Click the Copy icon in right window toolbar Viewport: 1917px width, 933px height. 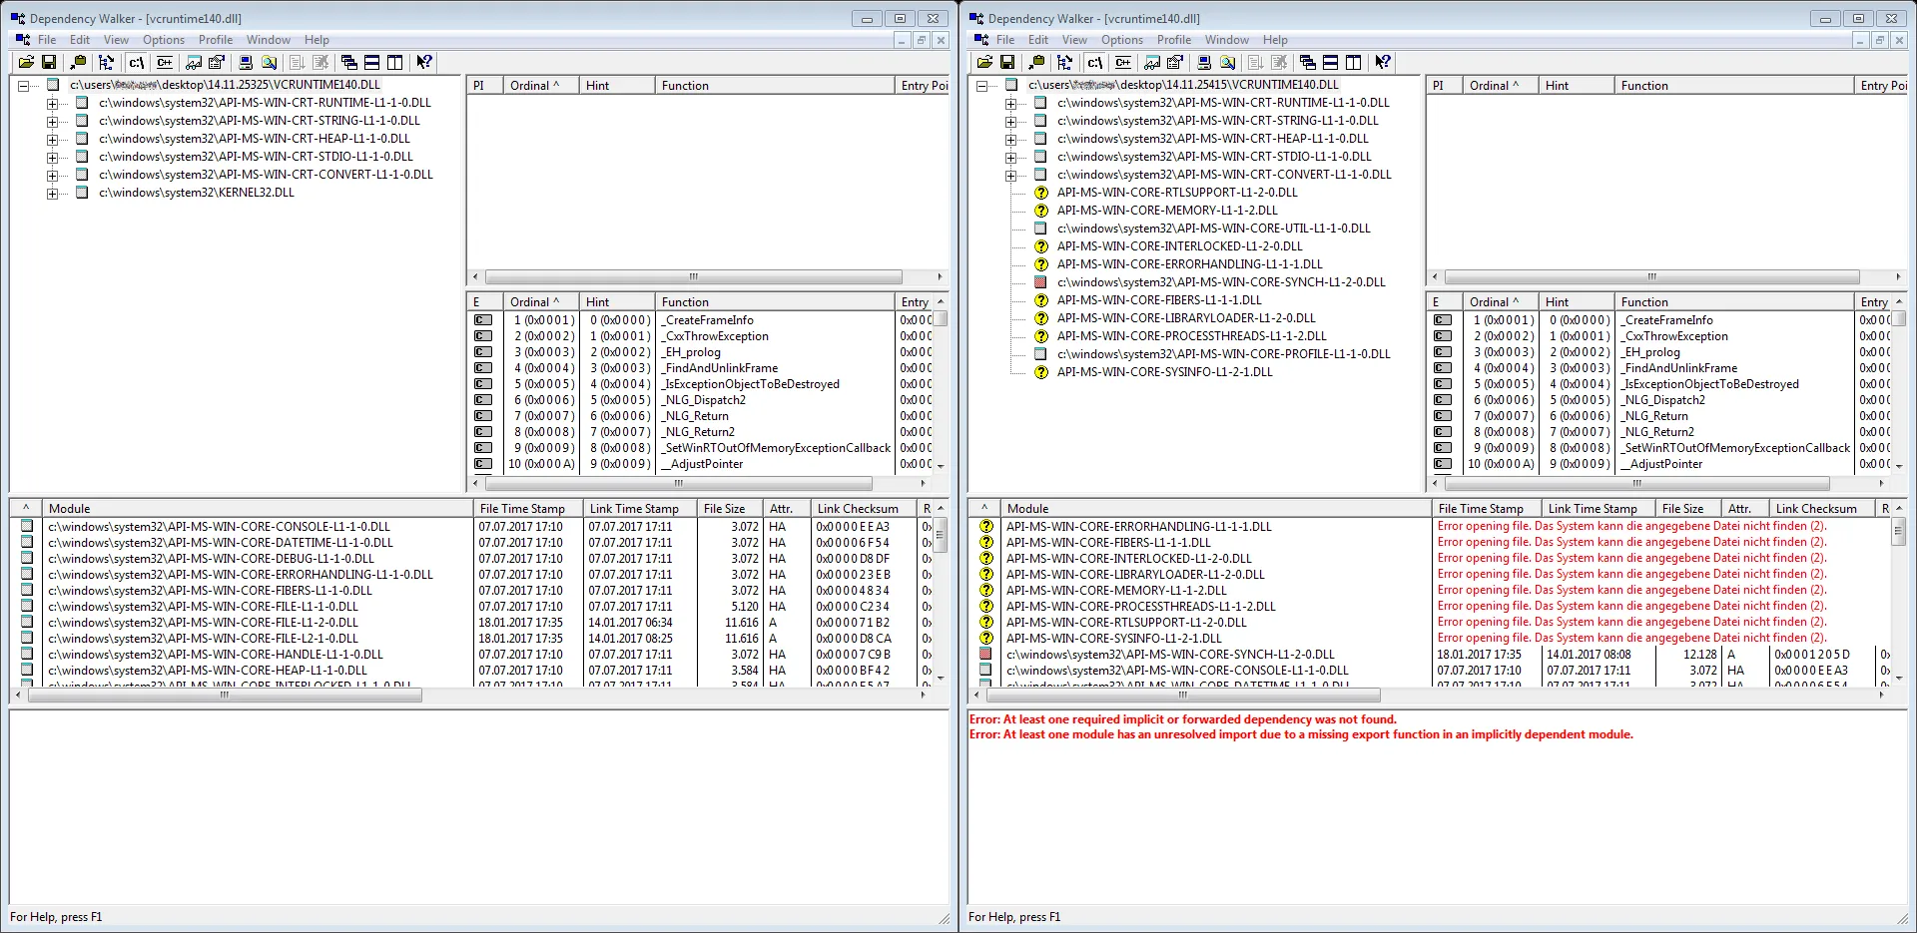click(x=1036, y=62)
